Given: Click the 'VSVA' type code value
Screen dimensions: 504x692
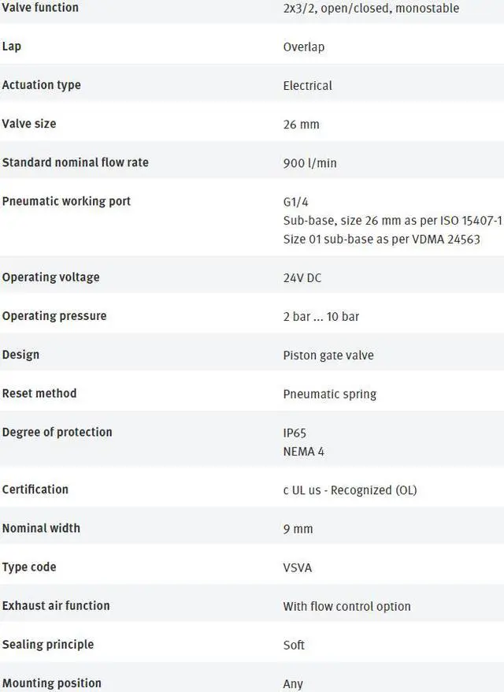Looking at the screenshot, I should 298,567.
